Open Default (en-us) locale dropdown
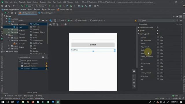Viewport: 185px width, 104px height. [97, 21]
